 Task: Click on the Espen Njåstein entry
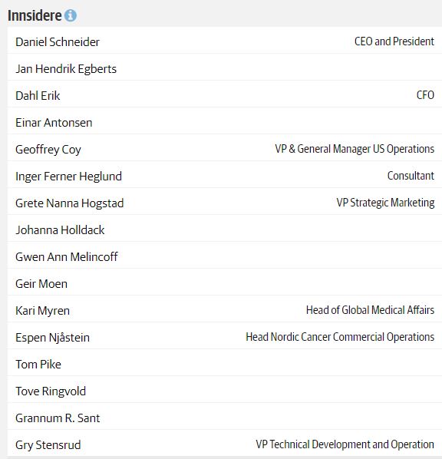point(225,336)
